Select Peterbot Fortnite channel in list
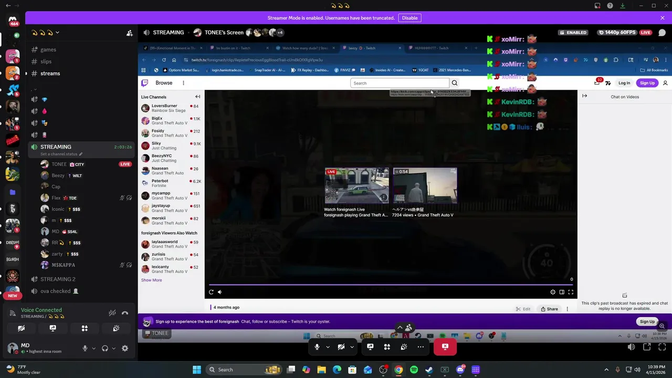The width and height of the screenshot is (672, 378). pyautogui.click(x=171, y=183)
